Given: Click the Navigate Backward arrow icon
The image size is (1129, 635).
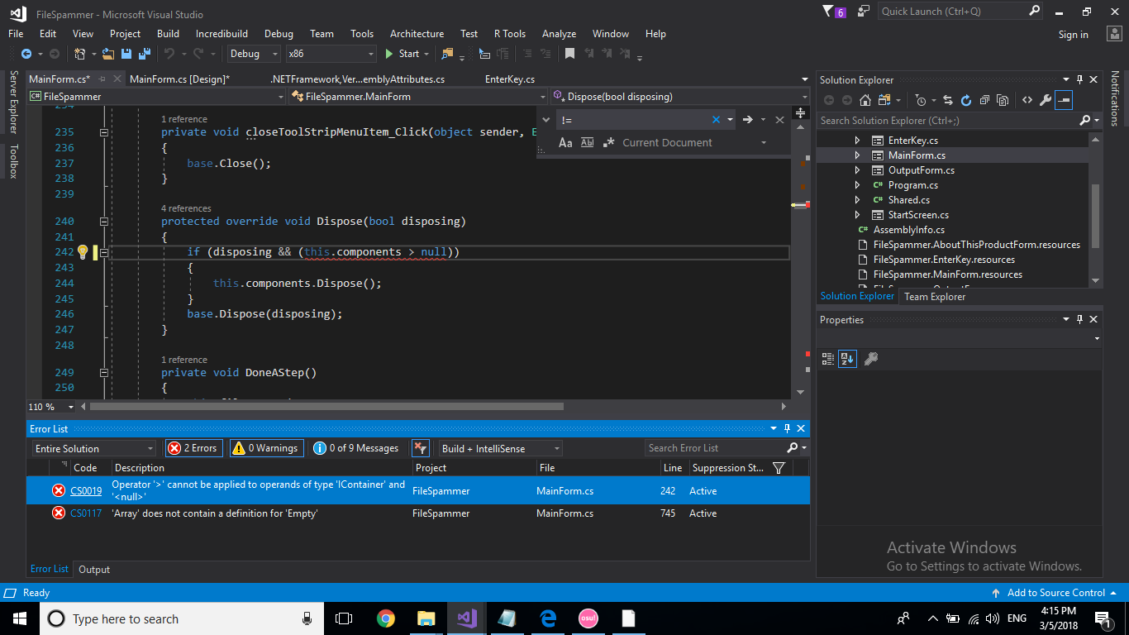Looking at the screenshot, I should 26,54.
